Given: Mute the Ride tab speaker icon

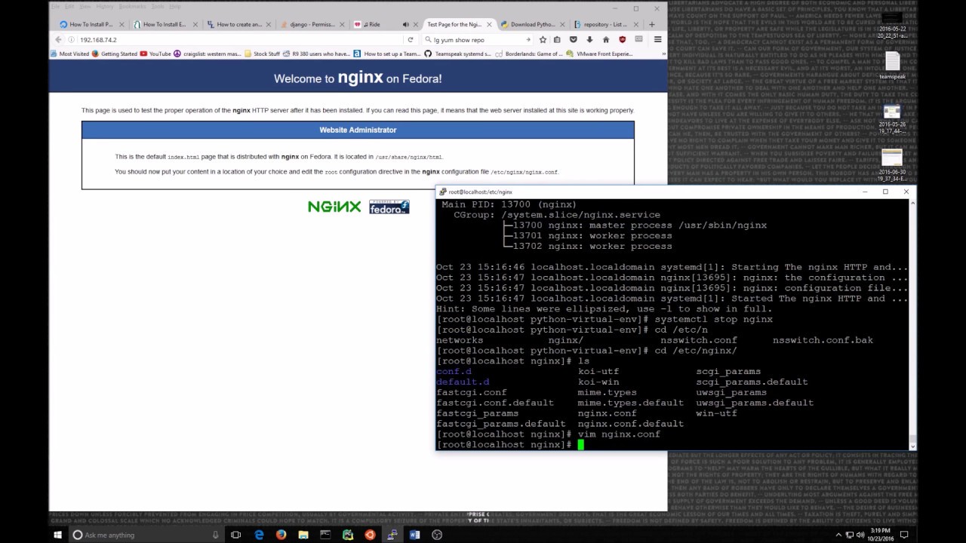Looking at the screenshot, I should click(x=406, y=24).
